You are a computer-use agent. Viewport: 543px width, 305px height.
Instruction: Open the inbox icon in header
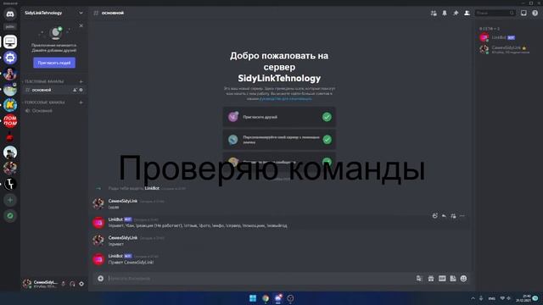click(x=523, y=14)
